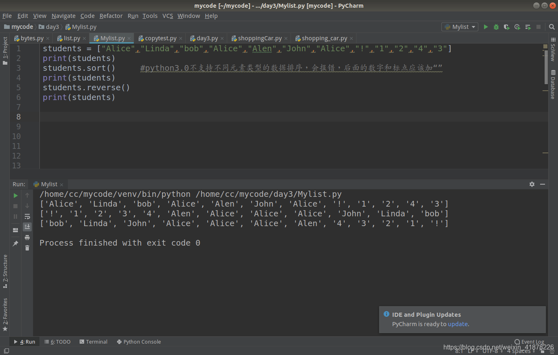Open the Project tool window
Screen dimensions: 558x355
5,50
